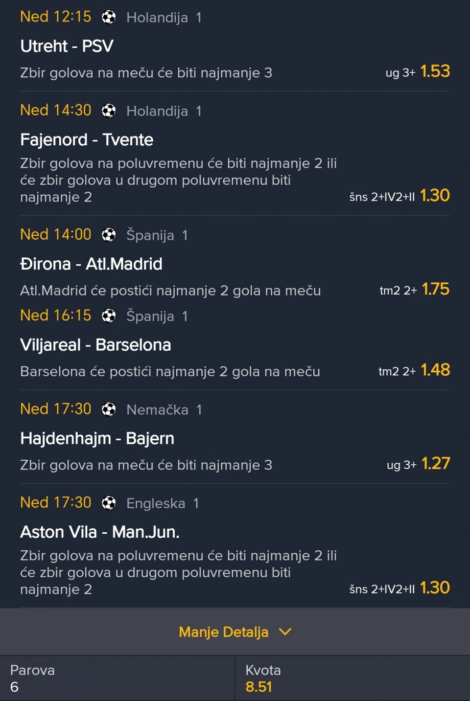This screenshot has height=701, width=470.
Task: Click the soccer ball icon for Fajenord - Tvente
Action: tap(109, 111)
